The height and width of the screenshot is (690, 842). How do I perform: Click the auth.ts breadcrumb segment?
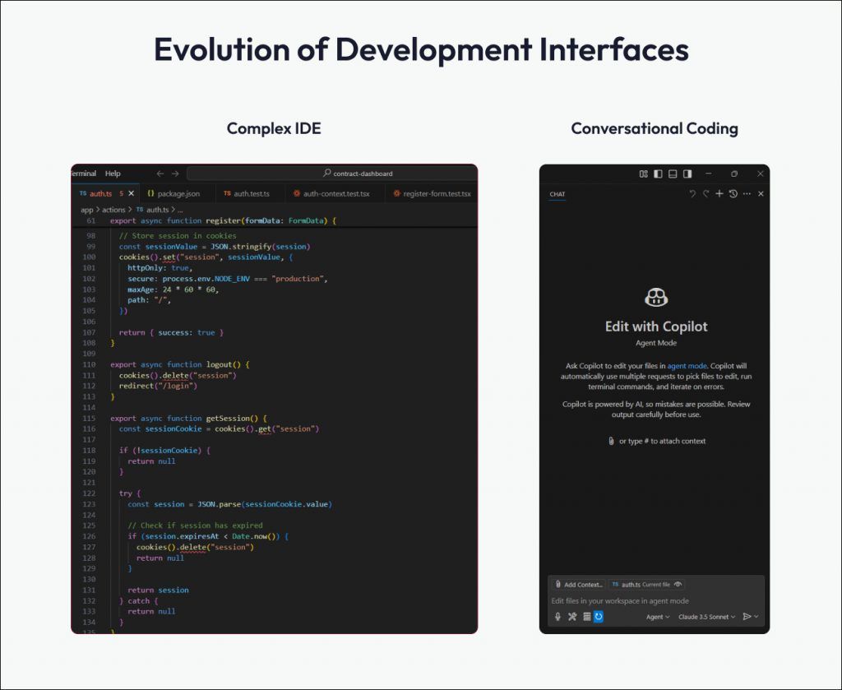[x=152, y=210]
